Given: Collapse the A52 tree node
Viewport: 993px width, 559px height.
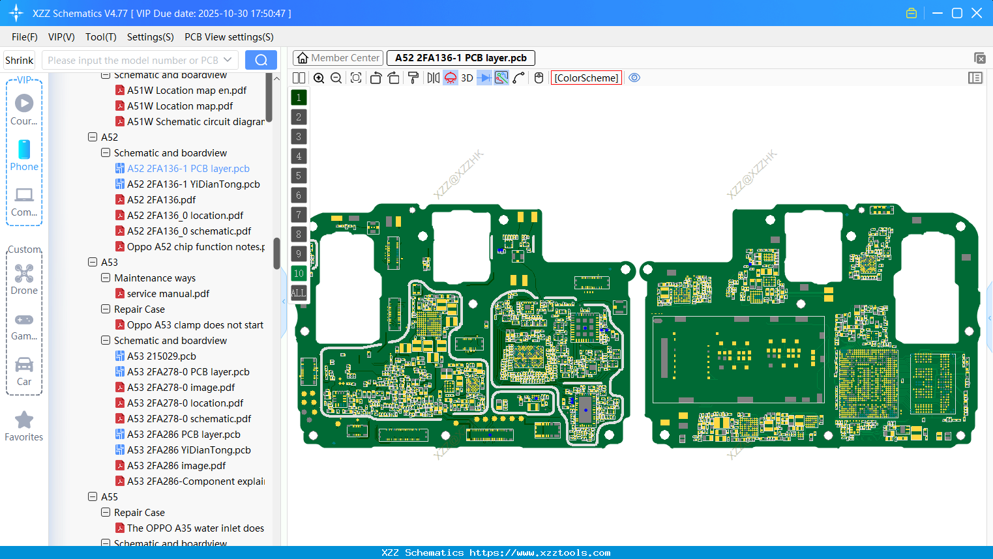Looking at the screenshot, I should 93,137.
